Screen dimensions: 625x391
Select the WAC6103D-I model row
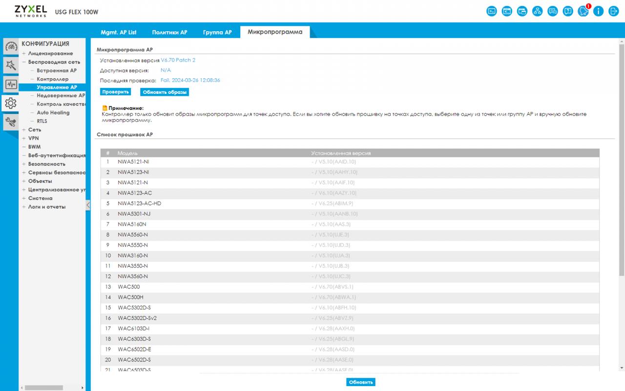pos(350,328)
